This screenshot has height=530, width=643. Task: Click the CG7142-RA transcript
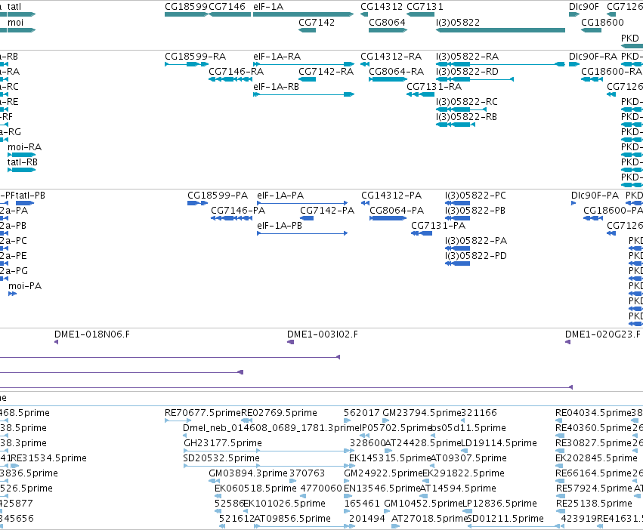click(308, 79)
